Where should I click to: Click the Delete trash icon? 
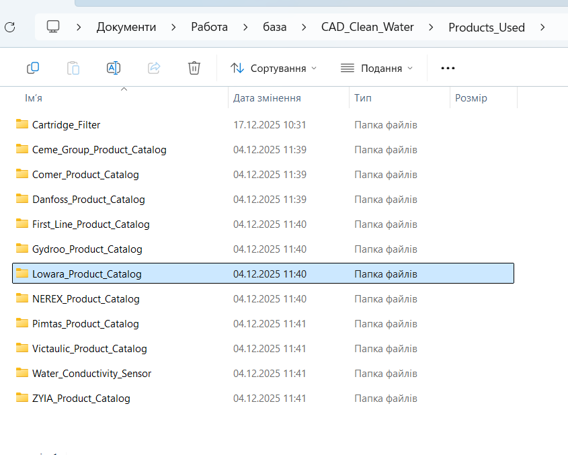point(194,68)
